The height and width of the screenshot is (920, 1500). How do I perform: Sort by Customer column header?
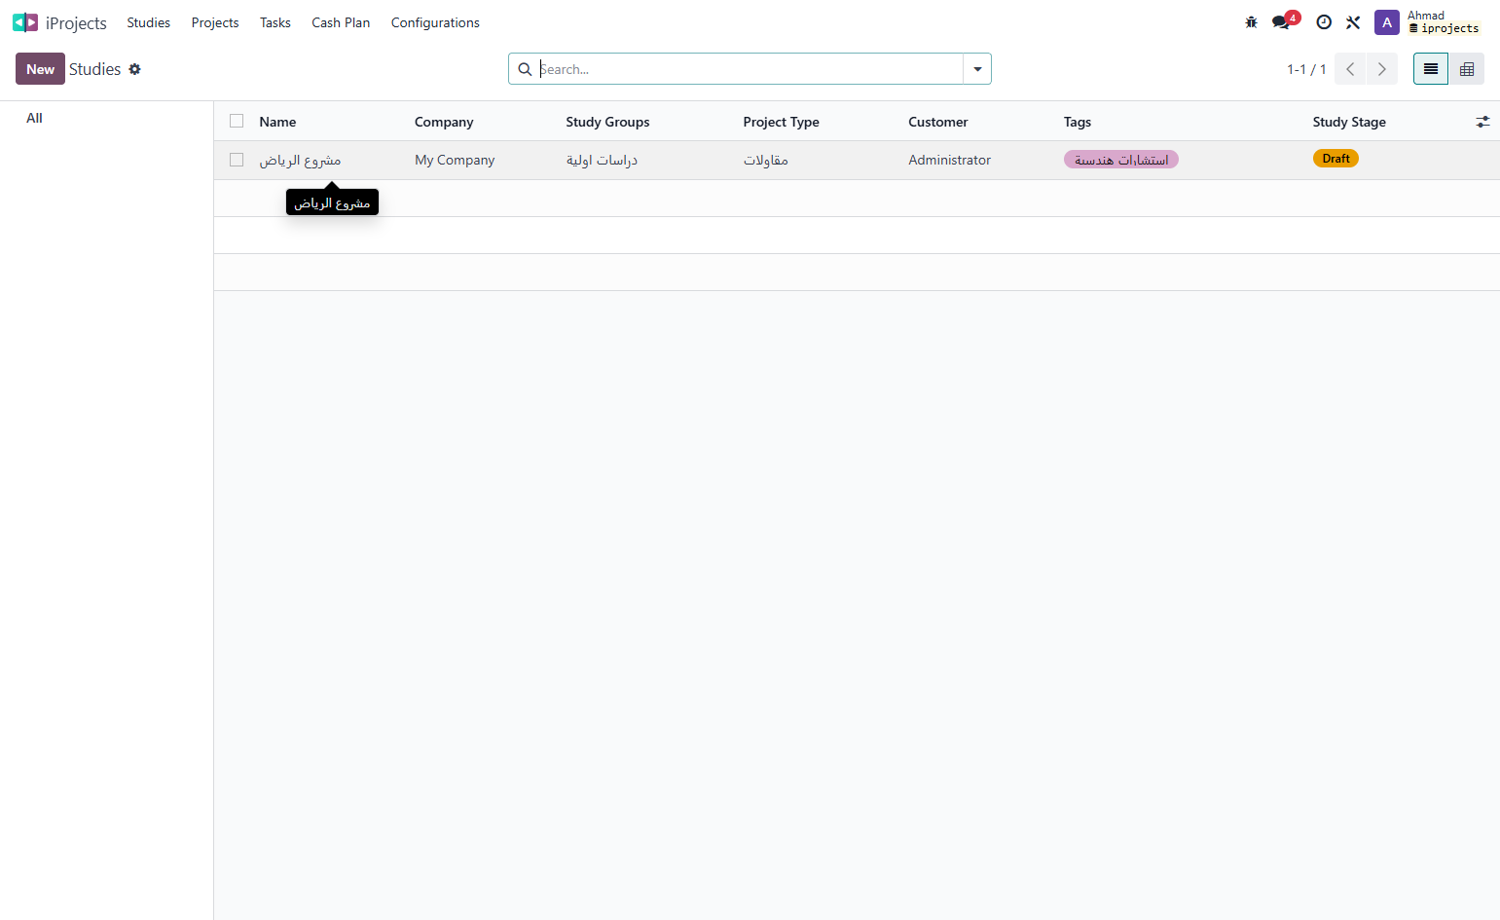(938, 122)
